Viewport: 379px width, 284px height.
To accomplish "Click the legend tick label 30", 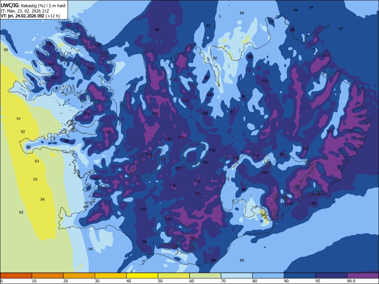I will (97, 281).
